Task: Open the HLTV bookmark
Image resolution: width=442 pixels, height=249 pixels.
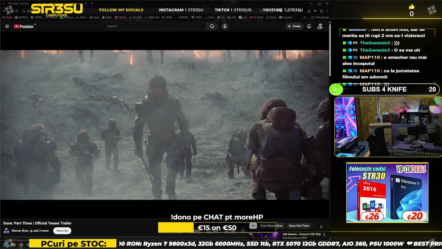Action: (232, 17)
